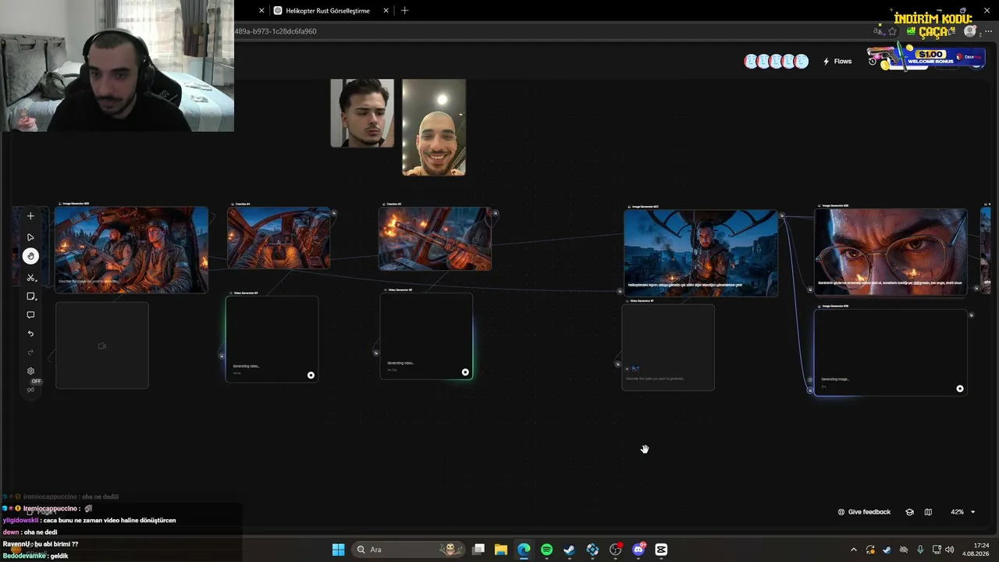The height and width of the screenshot is (562, 999).
Task: Open Task View on the taskbar
Action: tap(478, 550)
